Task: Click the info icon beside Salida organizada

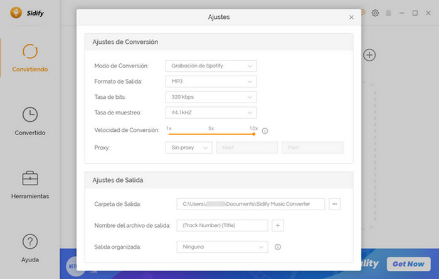Action: click(278, 247)
